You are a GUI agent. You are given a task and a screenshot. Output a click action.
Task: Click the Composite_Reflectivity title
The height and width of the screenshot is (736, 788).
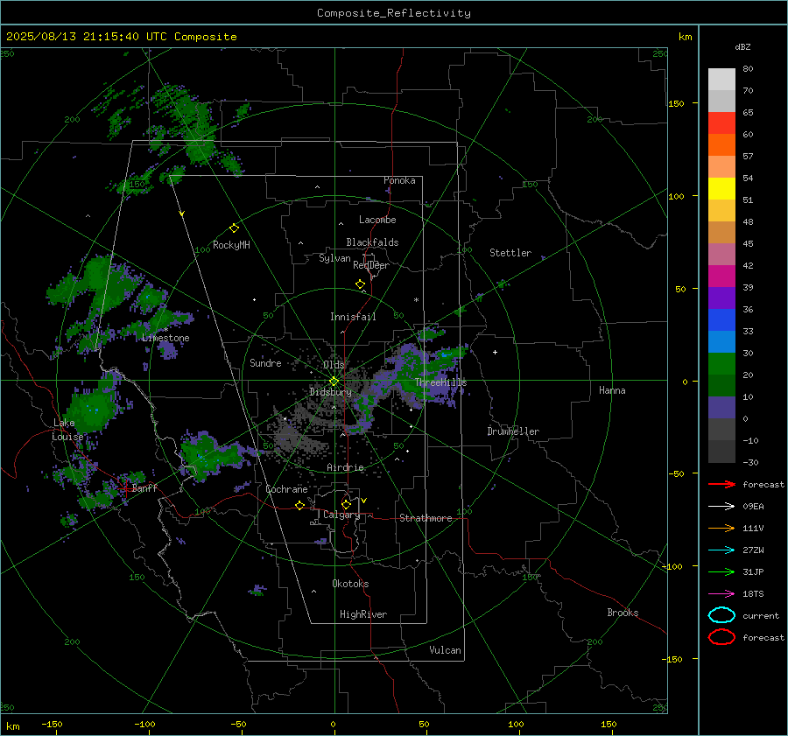[x=394, y=13]
